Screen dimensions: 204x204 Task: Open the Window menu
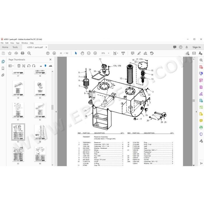tap(24, 43)
